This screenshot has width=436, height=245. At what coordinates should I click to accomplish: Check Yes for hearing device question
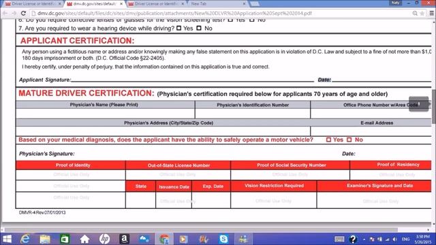tap(178, 28)
